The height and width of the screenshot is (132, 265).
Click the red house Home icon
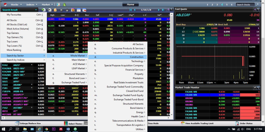coord(5,4)
